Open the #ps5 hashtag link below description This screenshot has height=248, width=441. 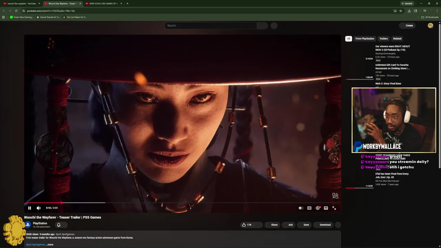pyautogui.click(x=29, y=245)
